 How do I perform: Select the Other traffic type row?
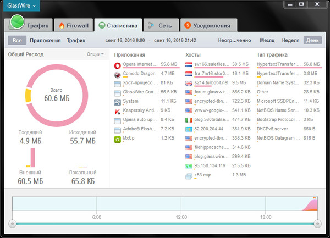289,92
